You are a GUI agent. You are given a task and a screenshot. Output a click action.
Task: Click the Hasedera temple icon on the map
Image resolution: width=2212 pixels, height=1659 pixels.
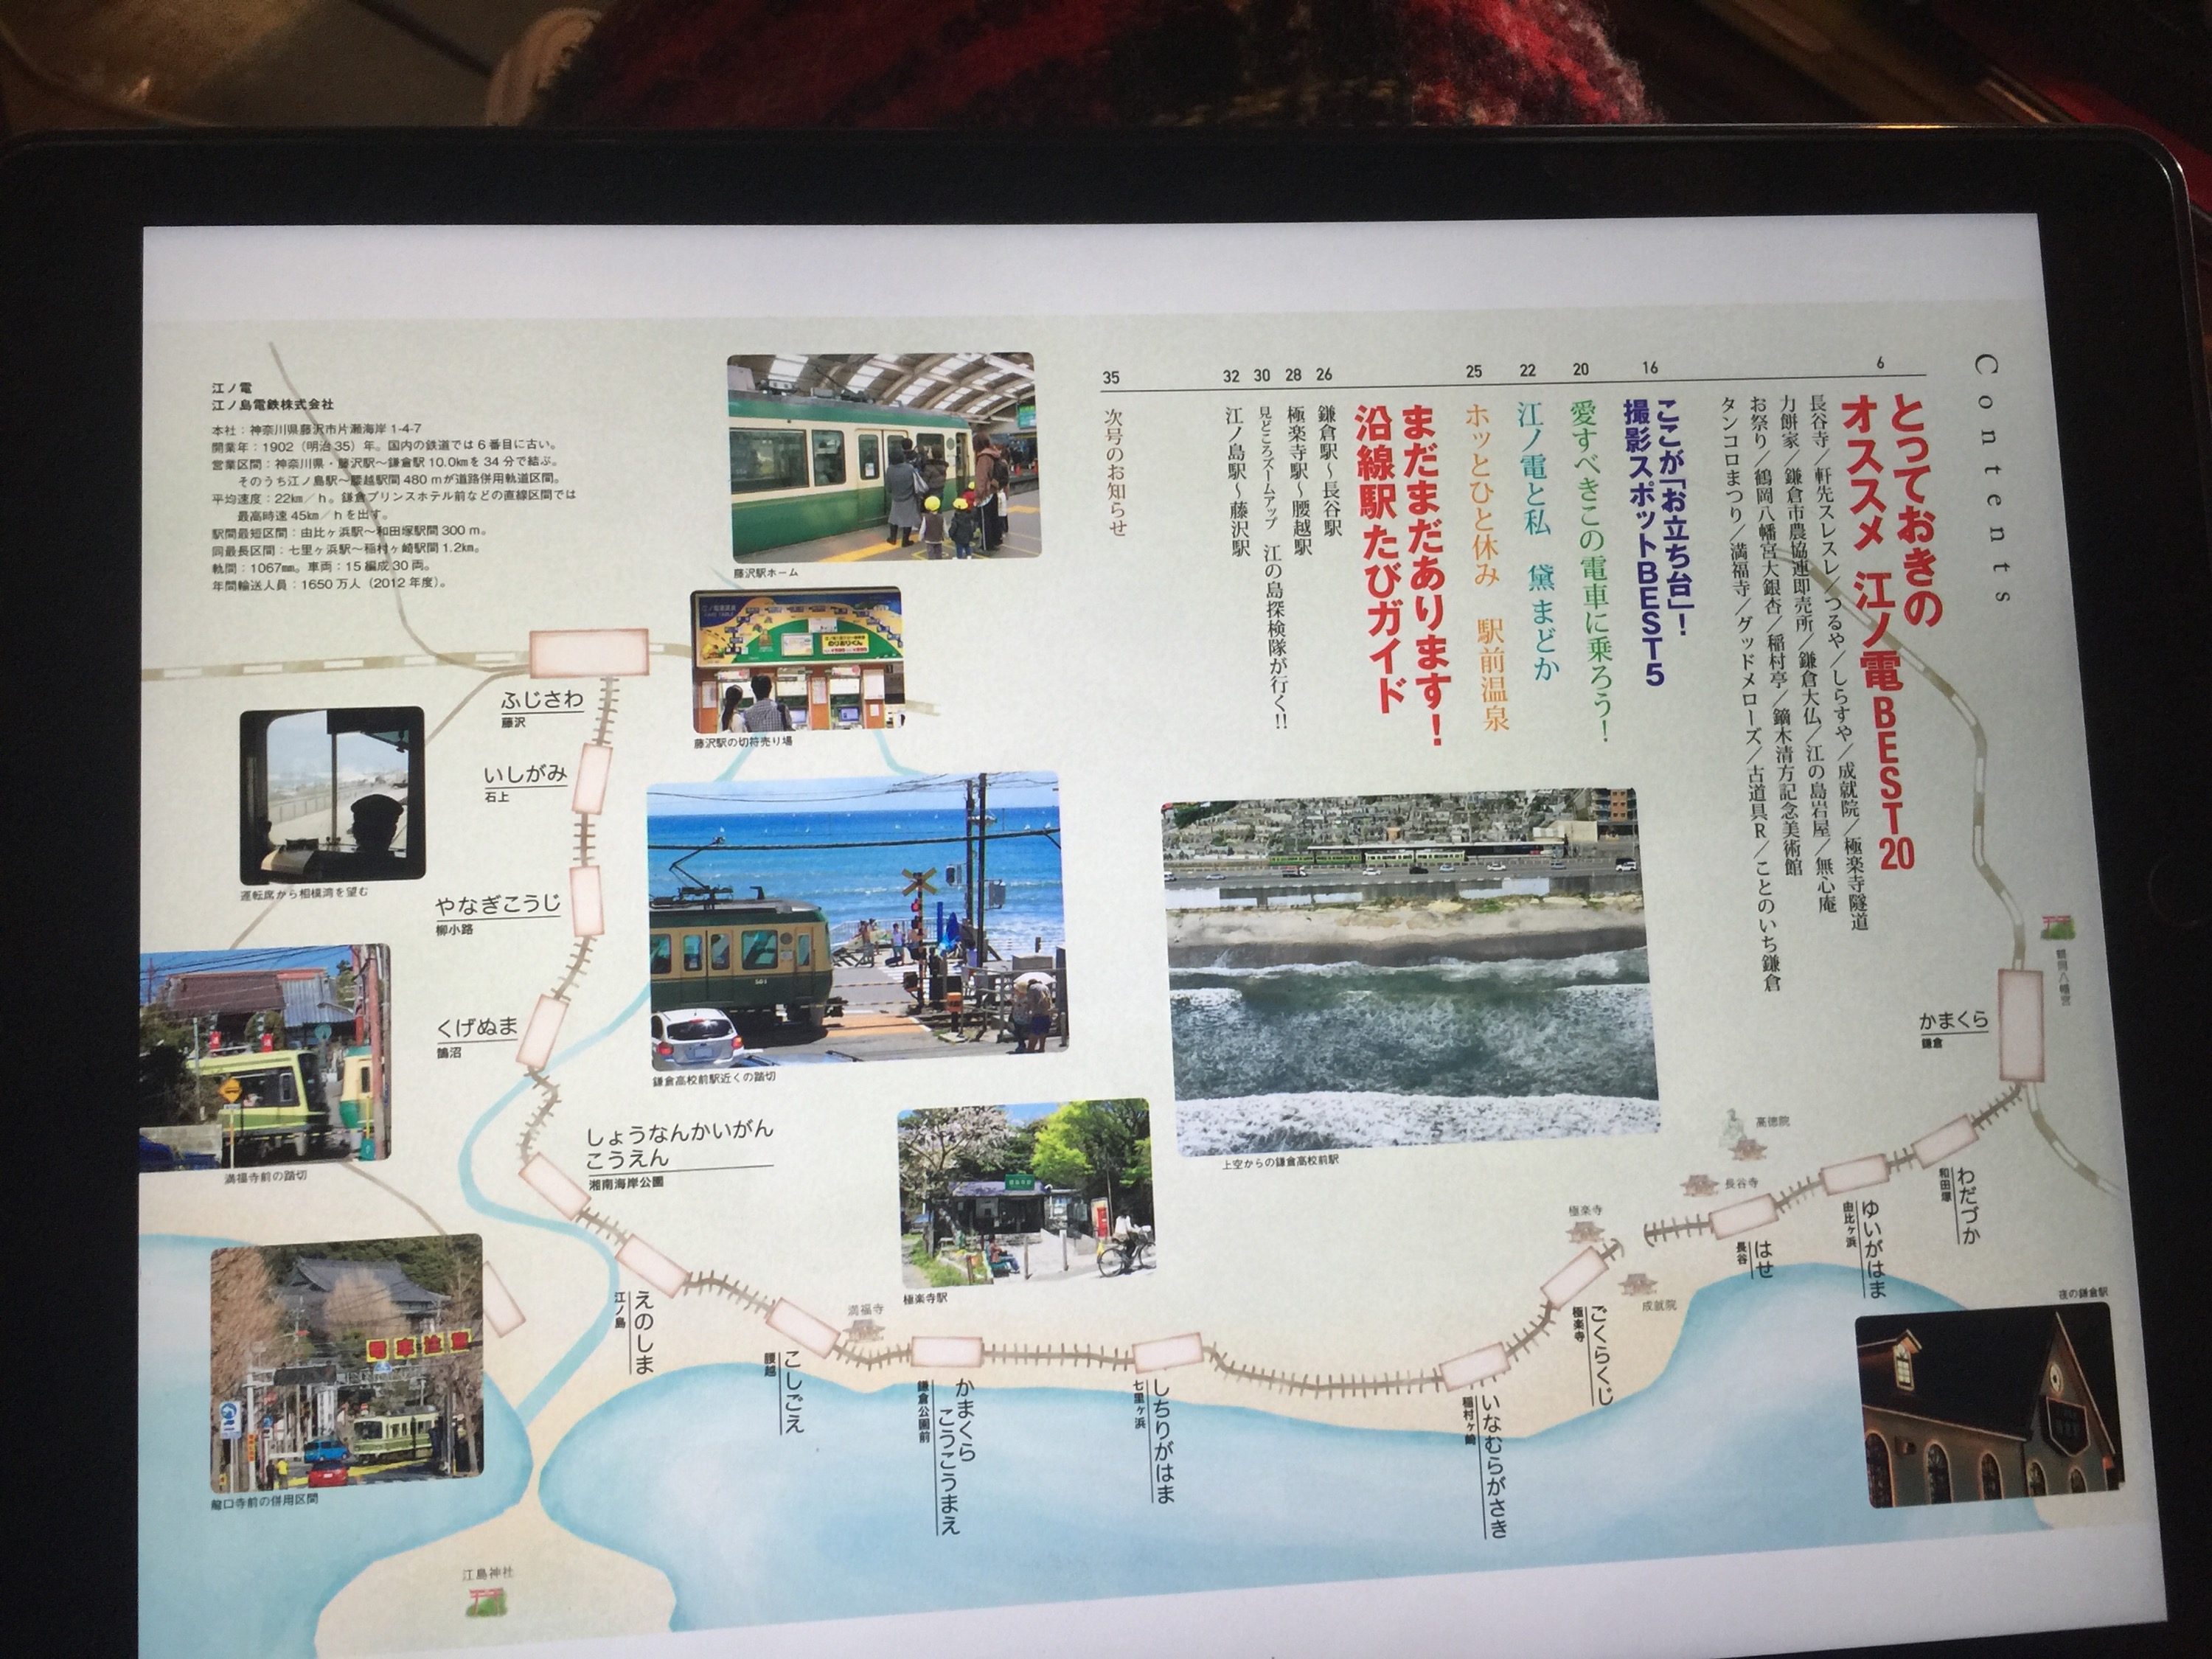[x=1701, y=1185]
